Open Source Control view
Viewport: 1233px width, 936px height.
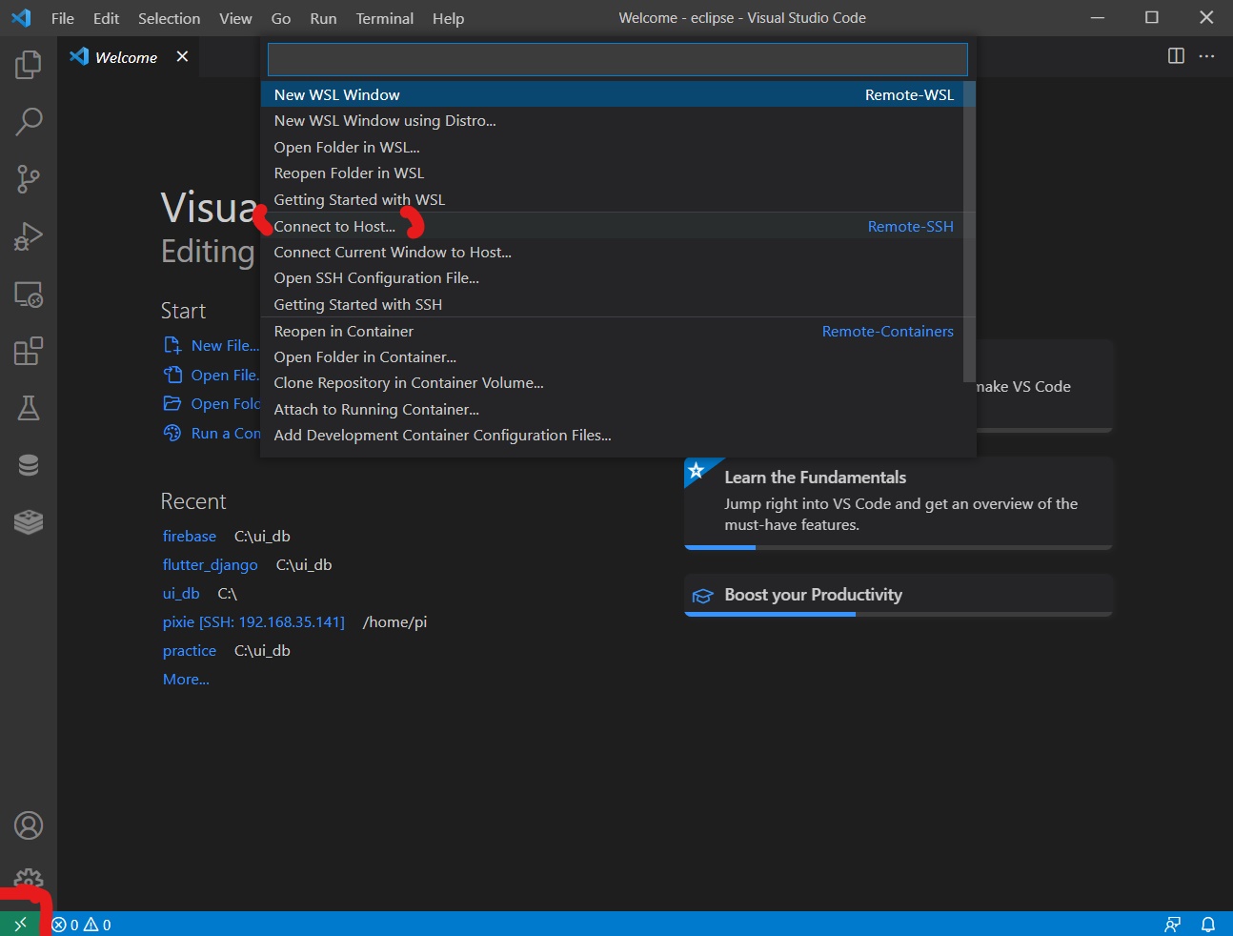point(29,179)
